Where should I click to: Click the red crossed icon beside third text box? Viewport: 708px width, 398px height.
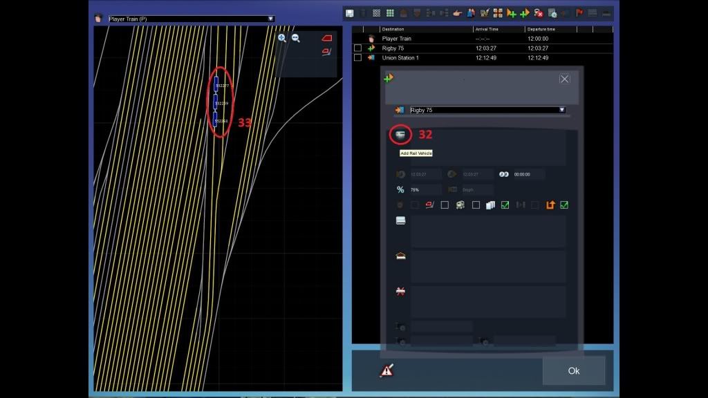[400, 291]
